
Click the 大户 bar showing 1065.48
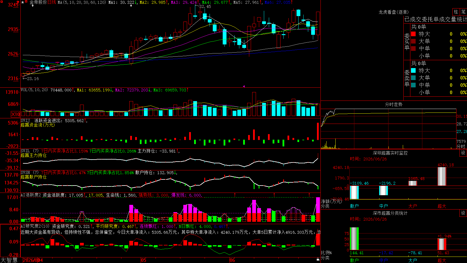(413, 183)
